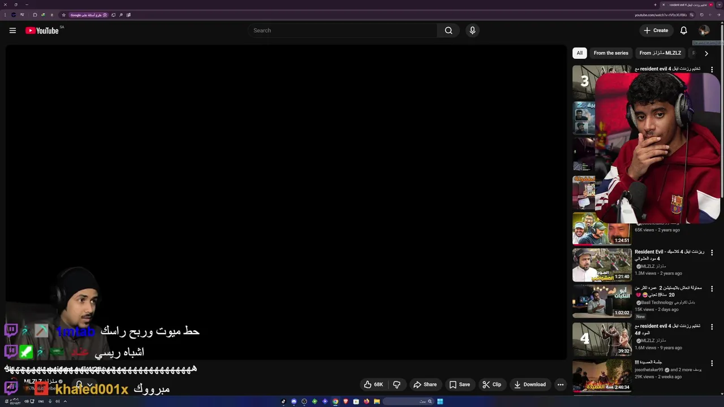Close the Resident Evil 4 browser tab

tap(664, 5)
